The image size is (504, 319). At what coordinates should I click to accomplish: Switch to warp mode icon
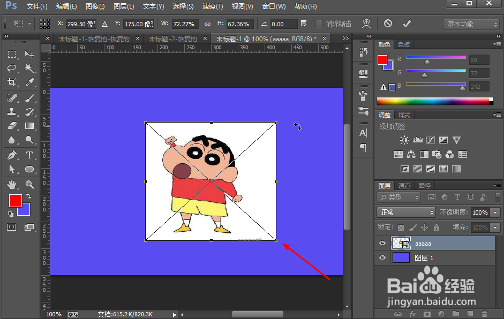(x=366, y=24)
